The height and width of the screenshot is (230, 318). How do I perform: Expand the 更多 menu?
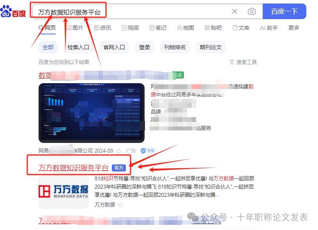pyautogui.click(x=294, y=28)
